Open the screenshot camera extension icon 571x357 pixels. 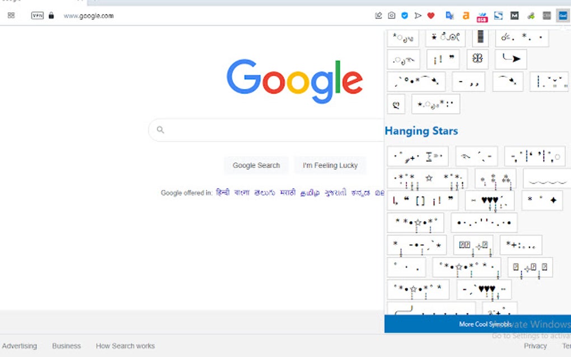391,16
